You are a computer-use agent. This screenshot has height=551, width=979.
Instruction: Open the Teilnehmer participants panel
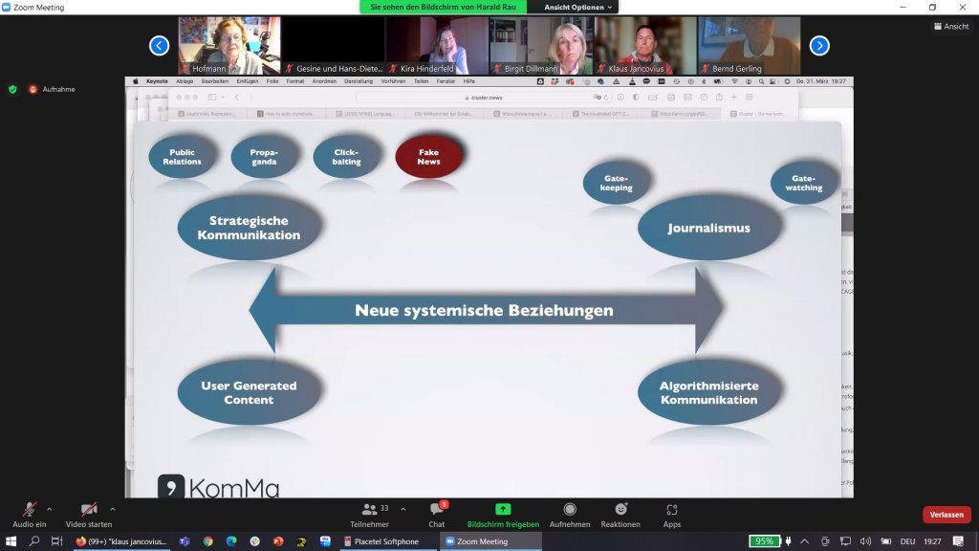[369, 510]
